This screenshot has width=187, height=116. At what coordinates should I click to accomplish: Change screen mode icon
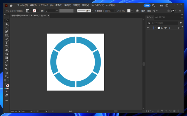tap(6, 95)
